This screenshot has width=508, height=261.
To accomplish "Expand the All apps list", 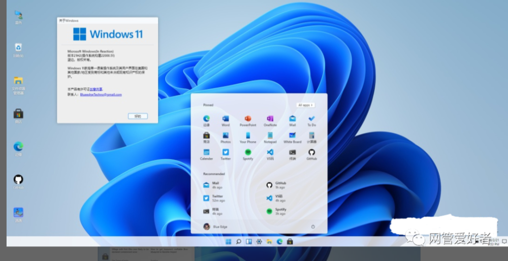I will (305, 105).
